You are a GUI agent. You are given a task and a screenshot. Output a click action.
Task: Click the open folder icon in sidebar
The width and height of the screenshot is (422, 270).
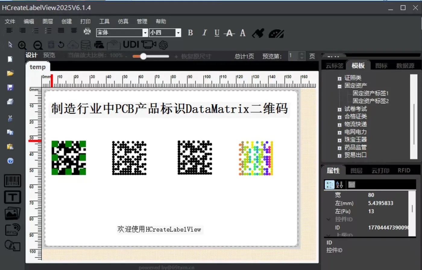[x=10, y=73]
